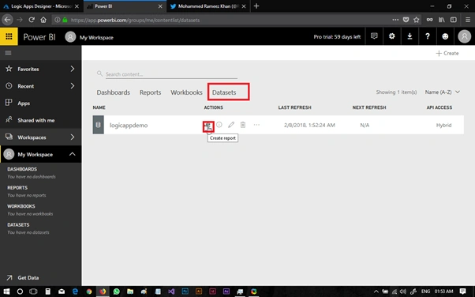Open the Power BI app launcher grid
The width and height of the screenshot is (475, 297).
9,36
